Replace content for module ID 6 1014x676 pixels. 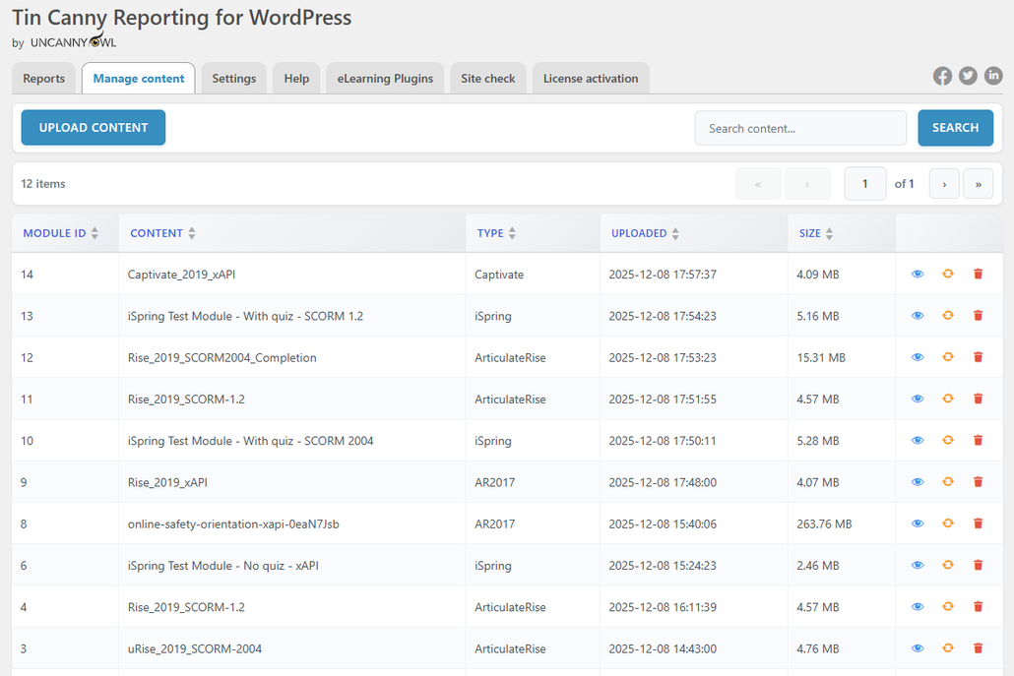[x=948, y=565]
